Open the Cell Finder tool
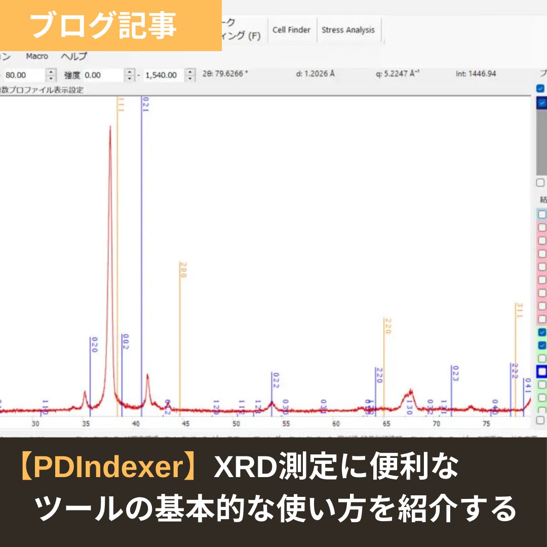 [291, 30]
